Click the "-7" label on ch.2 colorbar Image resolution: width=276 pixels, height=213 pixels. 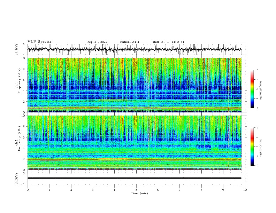pos(257,166)
